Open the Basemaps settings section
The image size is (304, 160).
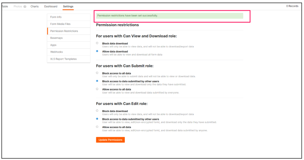(57, 38)
